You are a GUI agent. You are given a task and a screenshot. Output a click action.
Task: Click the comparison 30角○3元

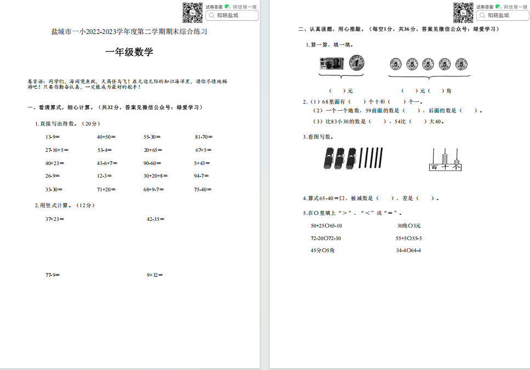click(409, 226)
